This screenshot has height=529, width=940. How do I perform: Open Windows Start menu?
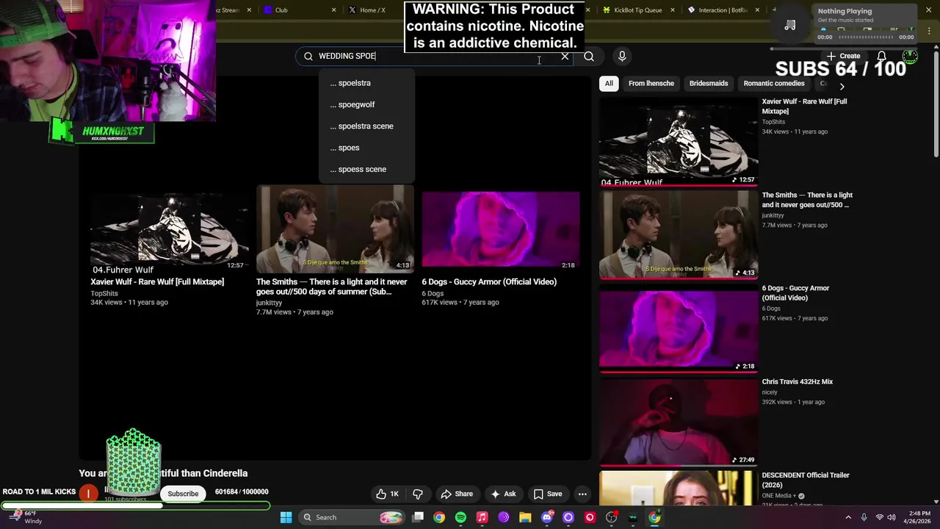click(286, 517)
